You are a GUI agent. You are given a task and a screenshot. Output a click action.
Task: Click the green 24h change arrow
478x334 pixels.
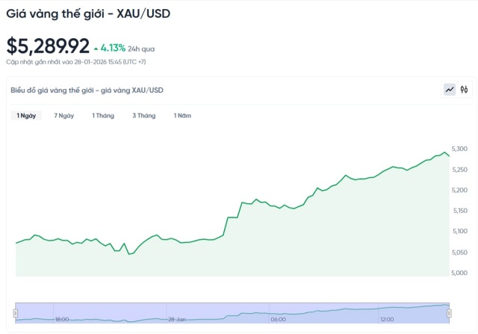pyautogui.click(x=96, y=48)
